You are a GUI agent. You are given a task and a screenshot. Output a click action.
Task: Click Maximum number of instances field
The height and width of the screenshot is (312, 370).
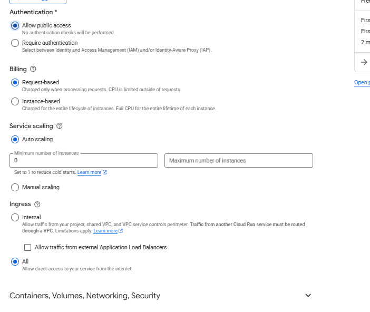coord(239,161)
